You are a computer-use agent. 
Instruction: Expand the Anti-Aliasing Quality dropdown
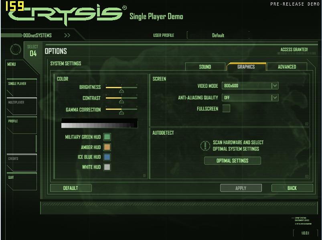point(250,98)
